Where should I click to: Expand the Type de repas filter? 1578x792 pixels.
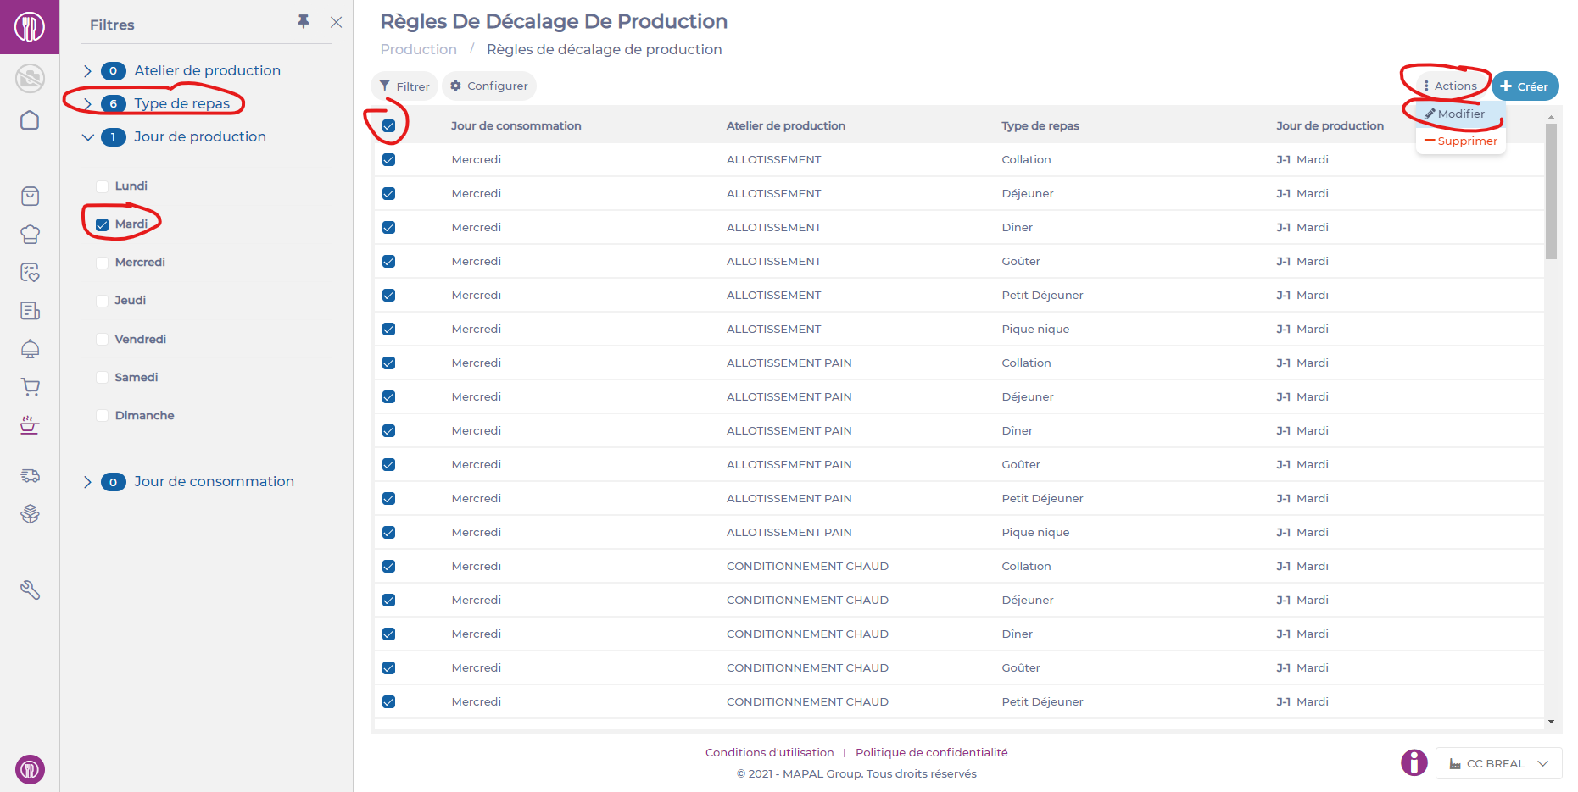[87, 104]
